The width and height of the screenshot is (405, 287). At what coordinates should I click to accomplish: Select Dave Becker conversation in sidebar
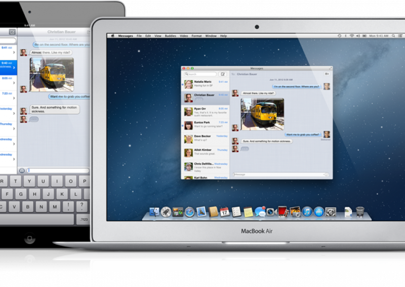tap(206, 139)
